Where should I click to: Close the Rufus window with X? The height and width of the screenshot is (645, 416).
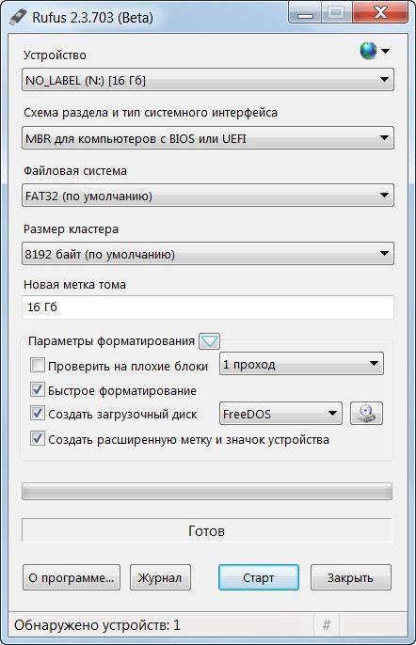click(x=380, y=14)
